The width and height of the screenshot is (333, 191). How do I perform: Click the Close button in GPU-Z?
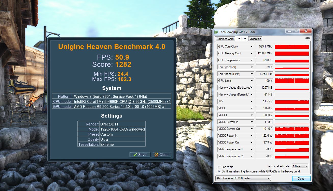pyautogui.click(x=301, y=179)
